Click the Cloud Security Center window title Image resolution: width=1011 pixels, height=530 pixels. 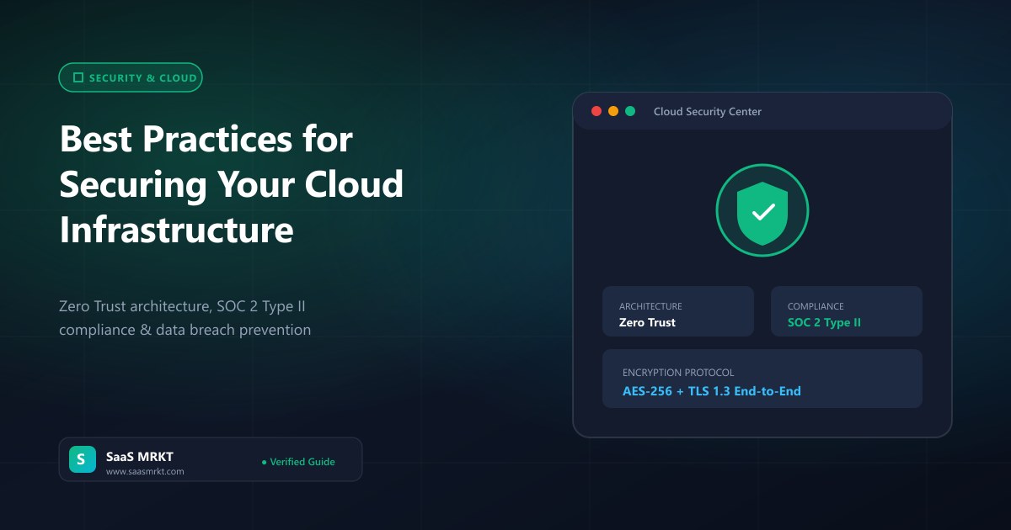(708, 111)
